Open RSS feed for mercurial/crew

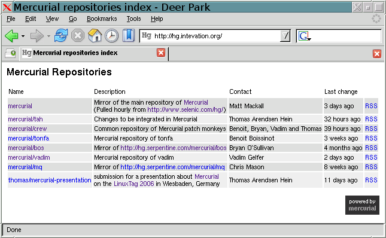371,129
